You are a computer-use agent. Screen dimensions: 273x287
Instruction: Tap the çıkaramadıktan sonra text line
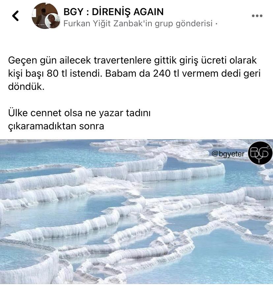click(x=56, y=126)
